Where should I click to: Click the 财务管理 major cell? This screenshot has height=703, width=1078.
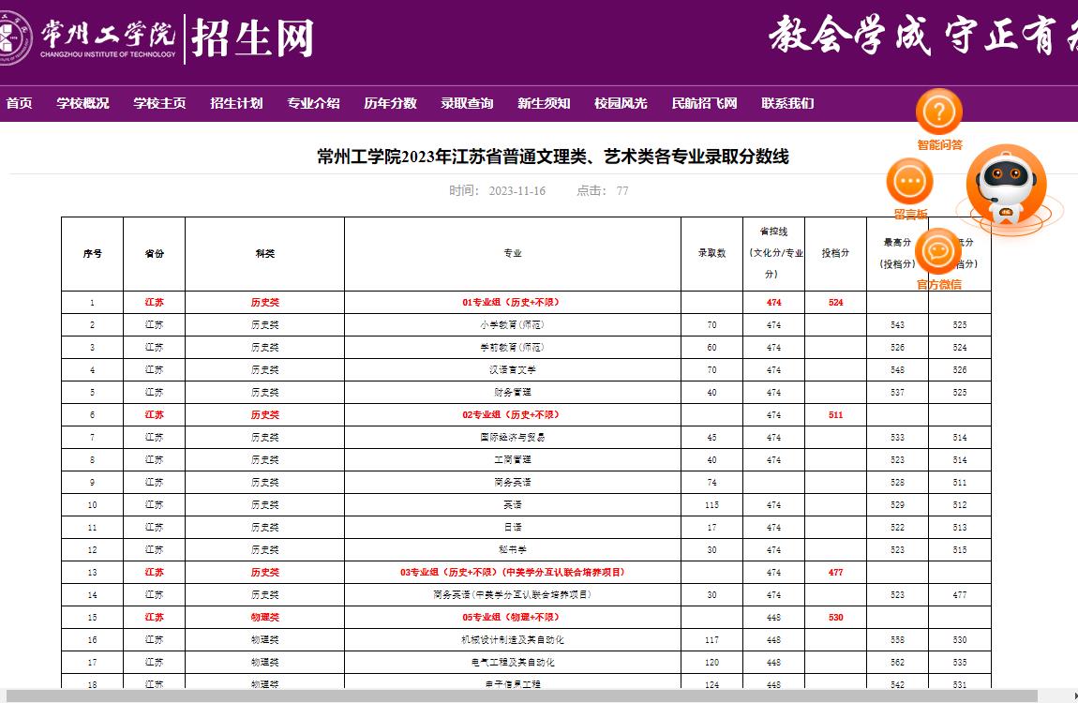pyautogui.click(x=512, y=393)
